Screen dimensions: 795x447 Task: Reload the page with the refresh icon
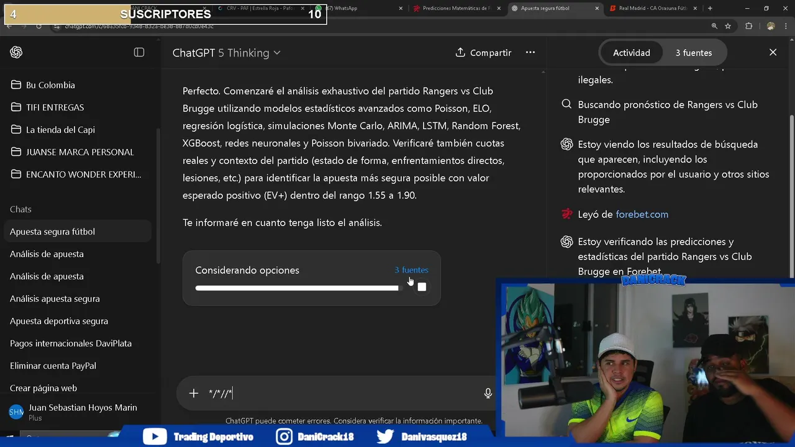(x=39, y=26)
